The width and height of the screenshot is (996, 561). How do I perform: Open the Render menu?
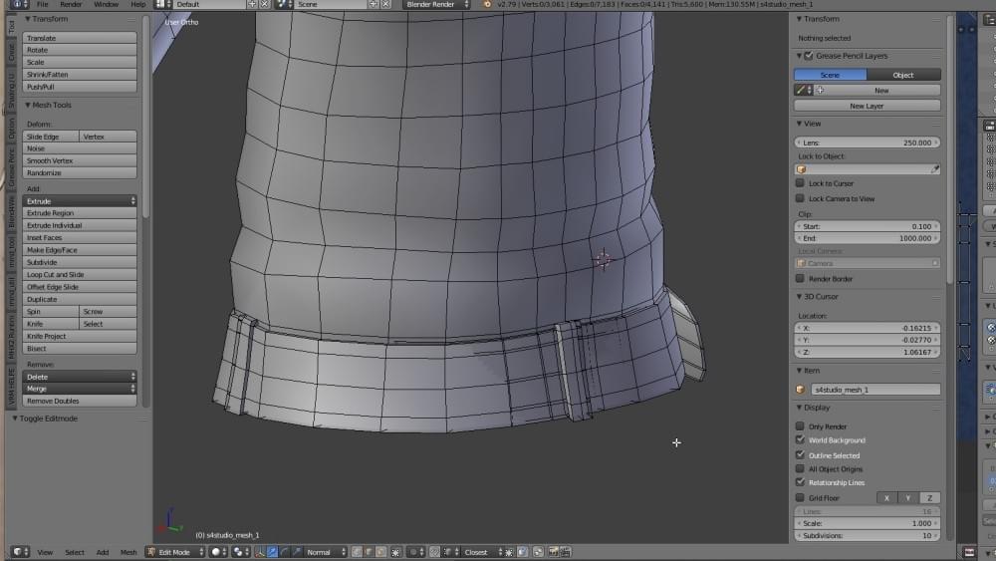point(71,4)
